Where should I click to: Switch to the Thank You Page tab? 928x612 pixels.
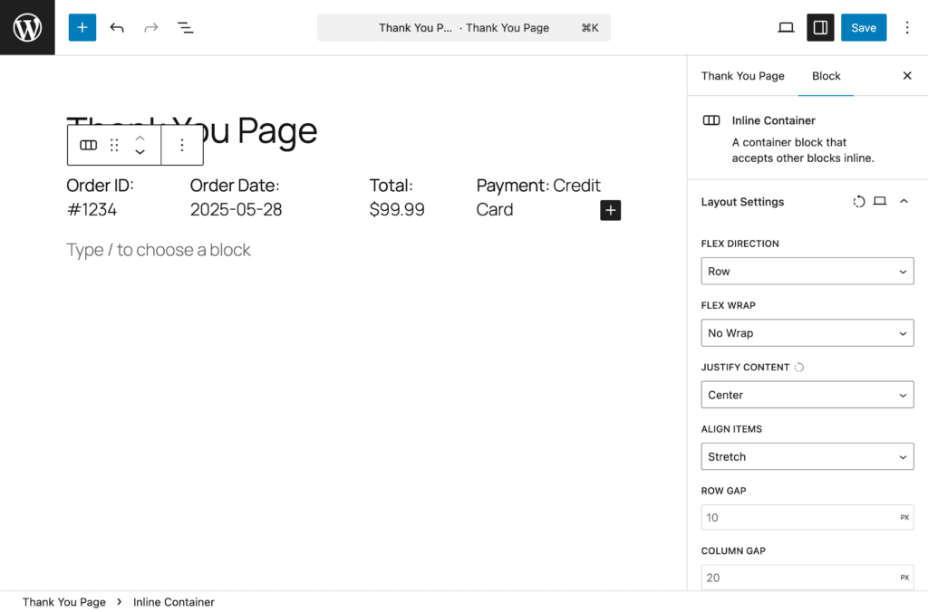tap(742, 76)
